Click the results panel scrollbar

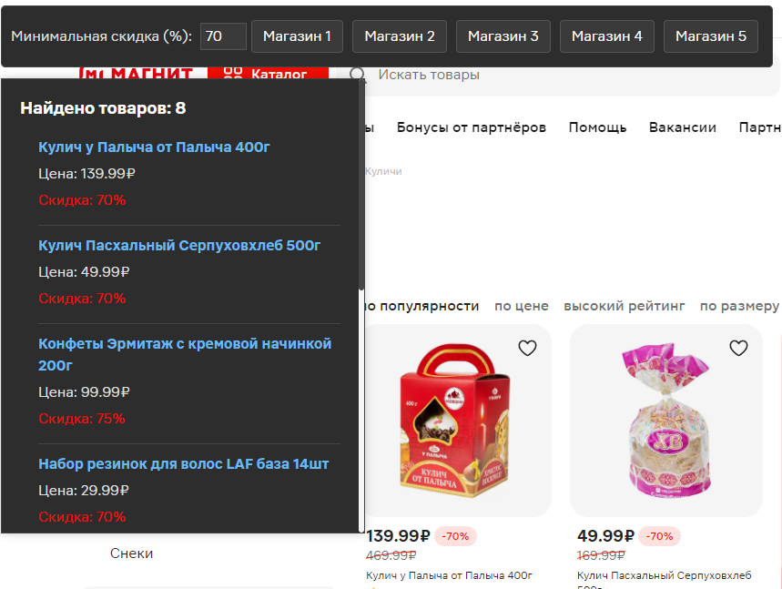click(x=361, y=185)
